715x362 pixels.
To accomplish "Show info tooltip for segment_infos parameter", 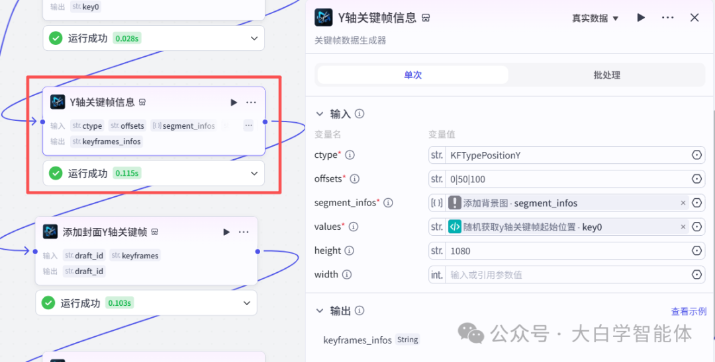I will tap(388, 203).
